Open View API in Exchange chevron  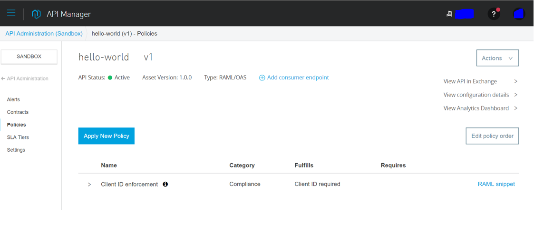(515, 81)
